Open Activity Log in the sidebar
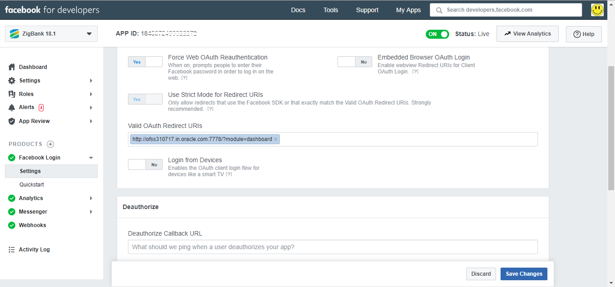This screenshot has height=287, width=615. pos(34,250)
